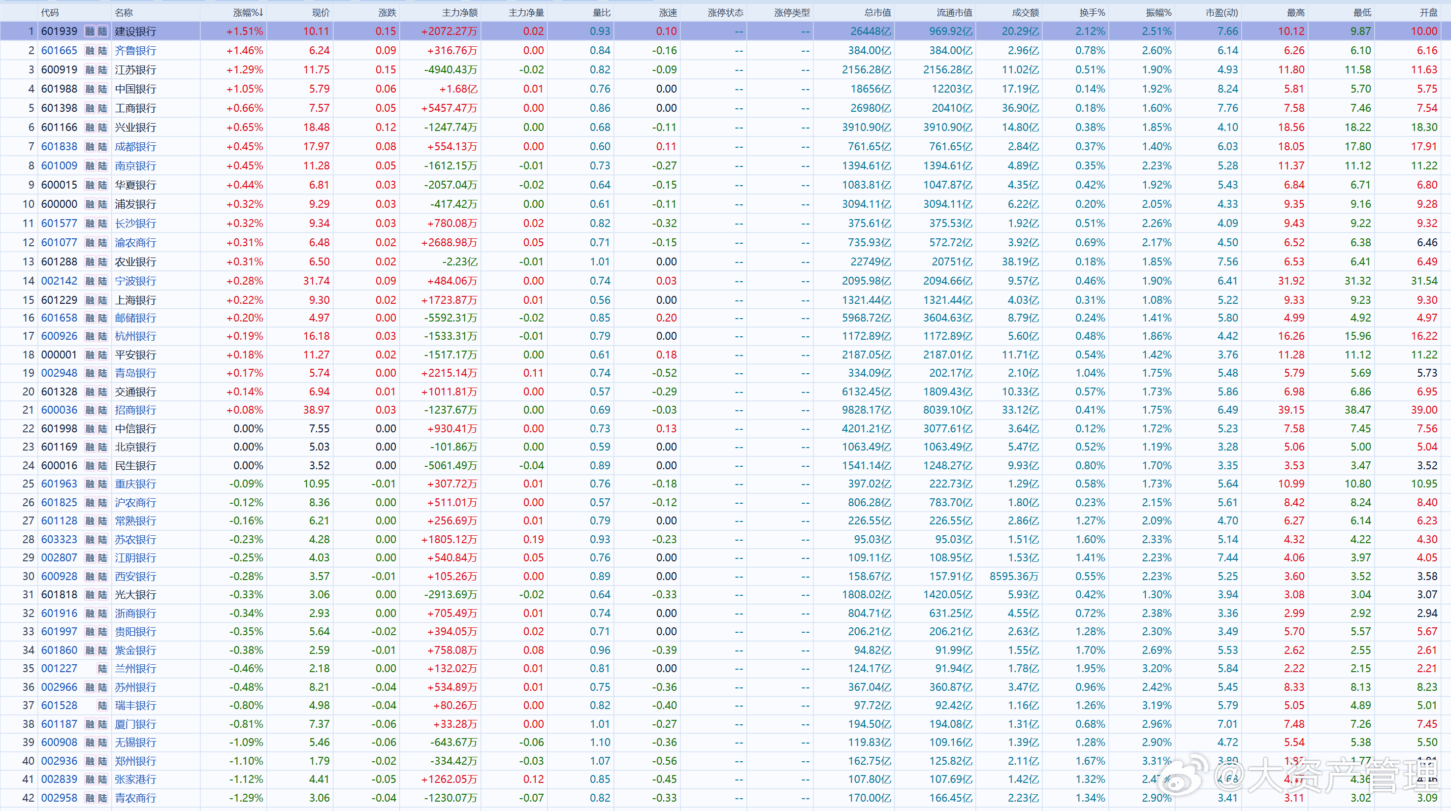Viewport: 1451px width, 811px height.
Task: Click the 融 icon next to 工商银行
Action: click(x=90, y=108)
